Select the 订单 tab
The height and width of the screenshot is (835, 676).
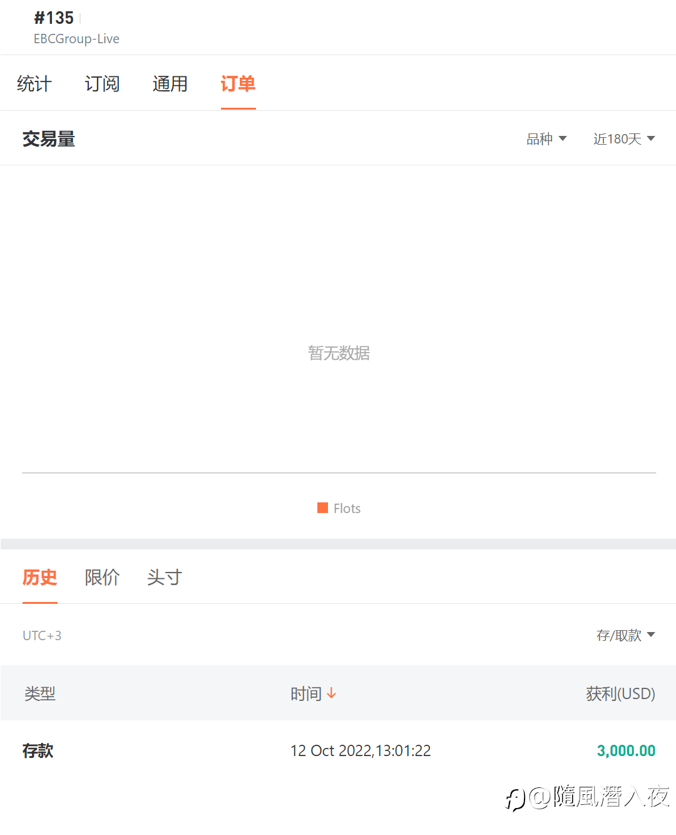[238, 83]
